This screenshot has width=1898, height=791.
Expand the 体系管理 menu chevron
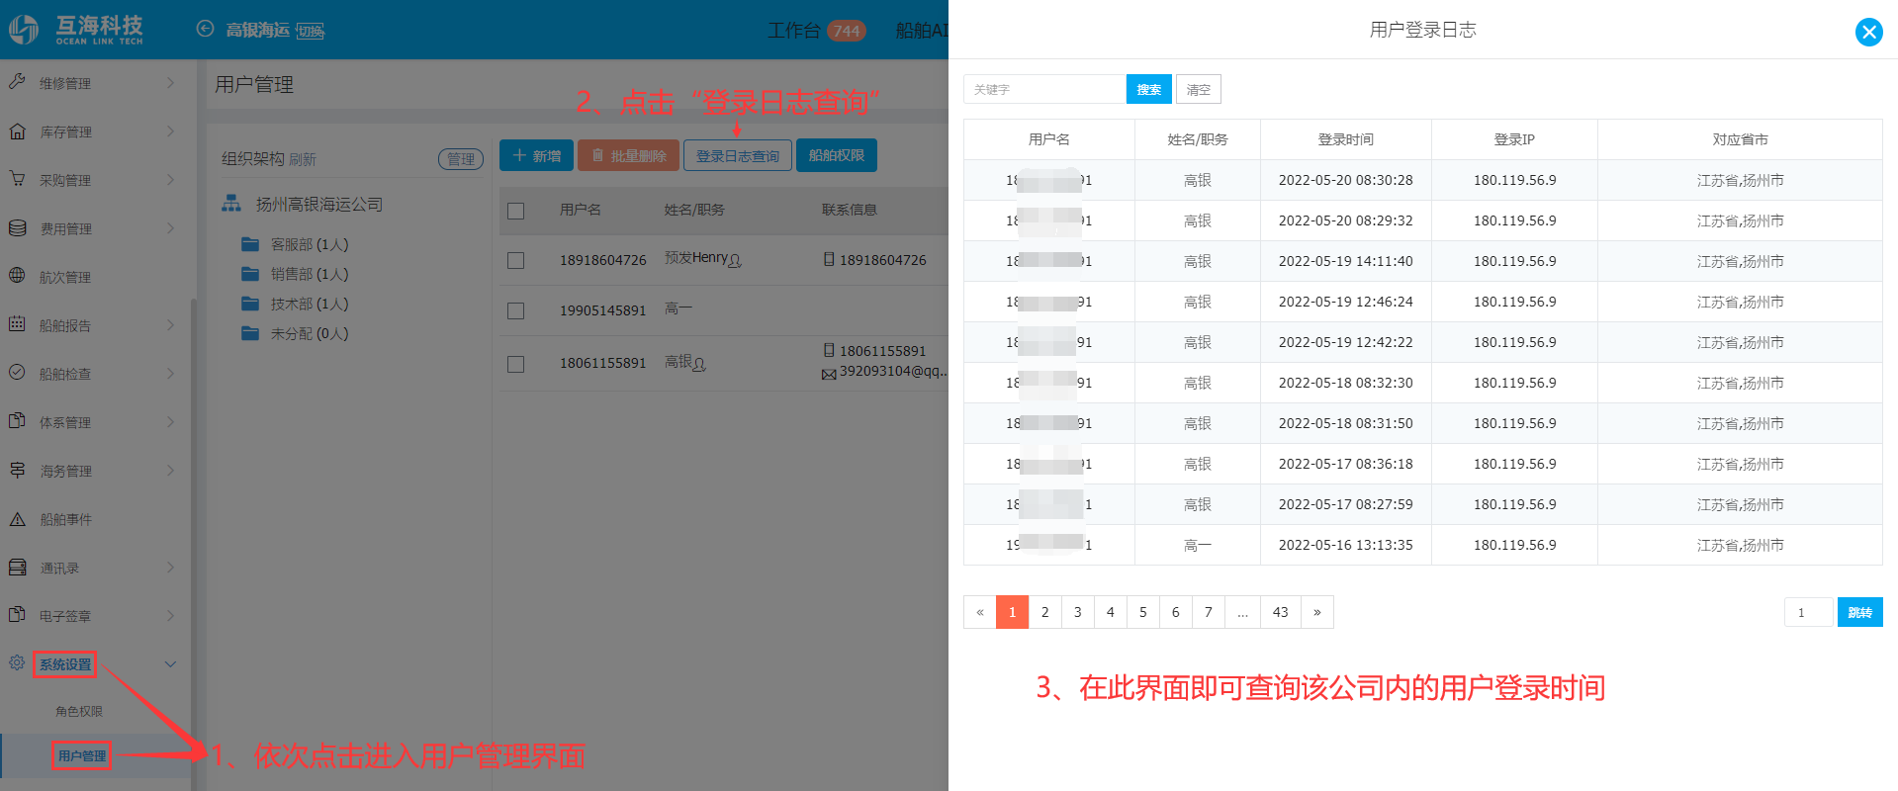click(170, 422)
